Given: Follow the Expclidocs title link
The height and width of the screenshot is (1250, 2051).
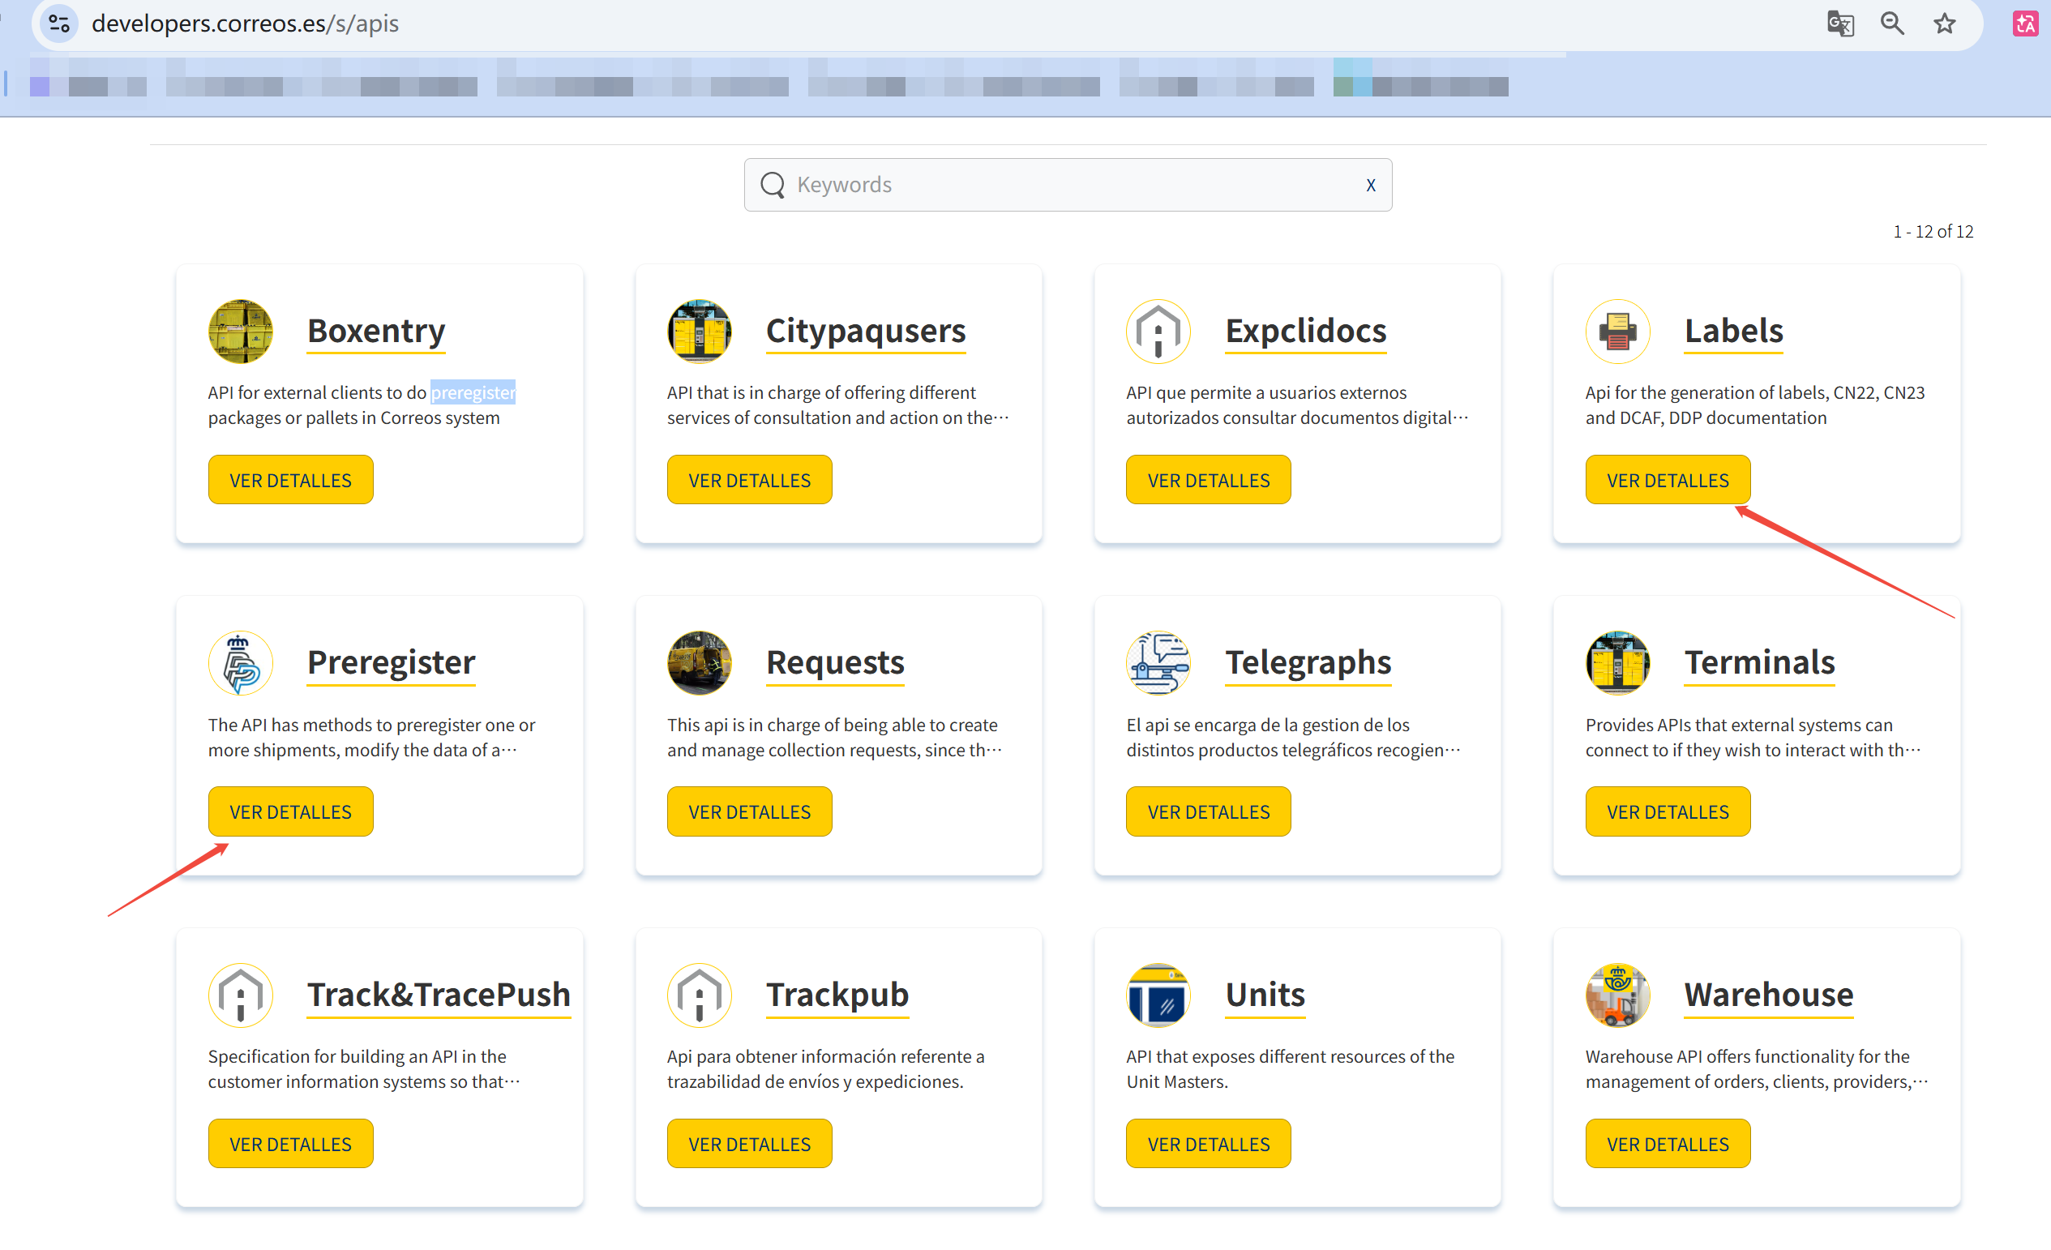Looking at the screenshot, I should [1306, 332].
